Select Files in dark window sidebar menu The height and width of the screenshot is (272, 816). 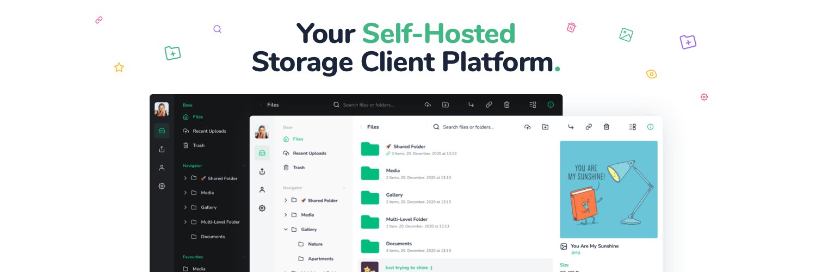pos(193,116)
